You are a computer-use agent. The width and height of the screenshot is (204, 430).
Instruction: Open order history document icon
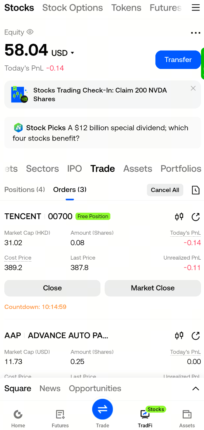195,190
